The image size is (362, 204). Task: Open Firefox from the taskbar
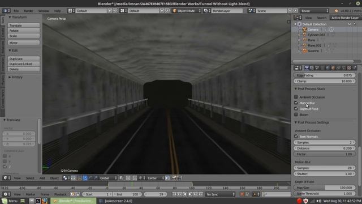(x=45, y=201)
